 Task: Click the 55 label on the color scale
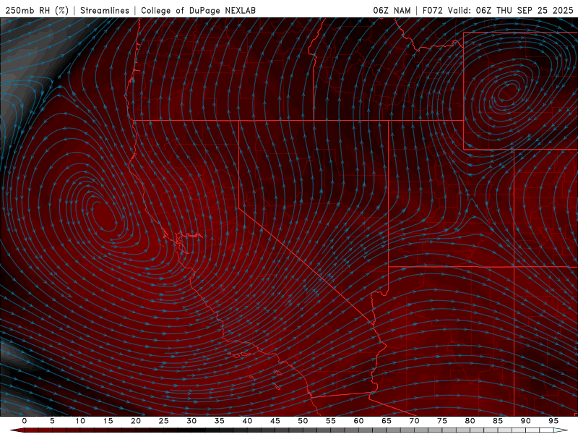331,421
